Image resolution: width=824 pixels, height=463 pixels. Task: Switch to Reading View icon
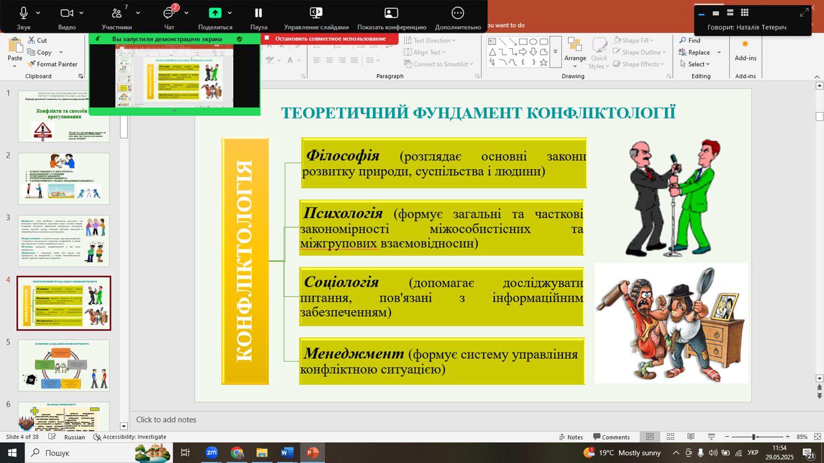(690, 436)
